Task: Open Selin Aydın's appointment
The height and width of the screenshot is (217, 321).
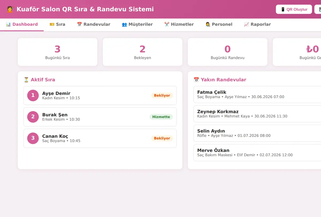Action: pos(257,133)
